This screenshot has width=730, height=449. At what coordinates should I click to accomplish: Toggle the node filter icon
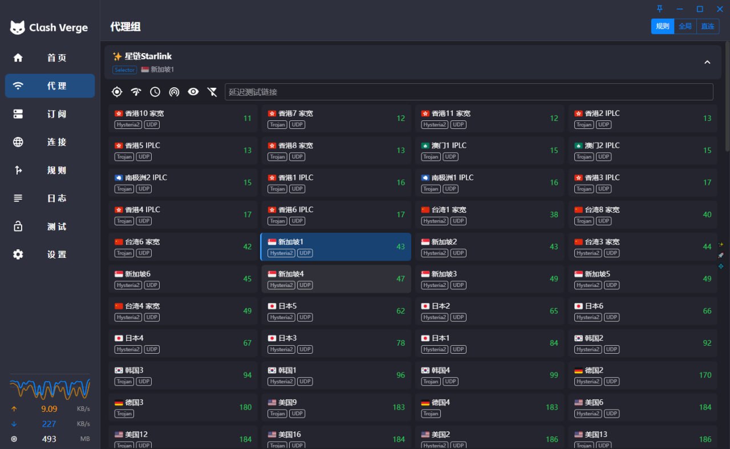pyautogui.click(x=212, y=92)
